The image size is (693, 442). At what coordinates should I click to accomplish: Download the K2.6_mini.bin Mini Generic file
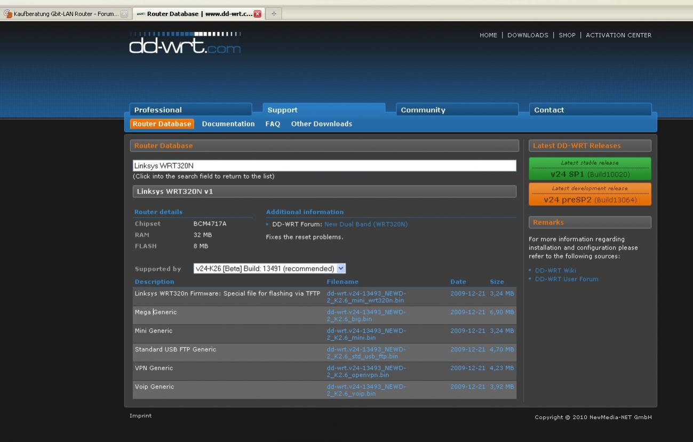(x=366, y=334)
